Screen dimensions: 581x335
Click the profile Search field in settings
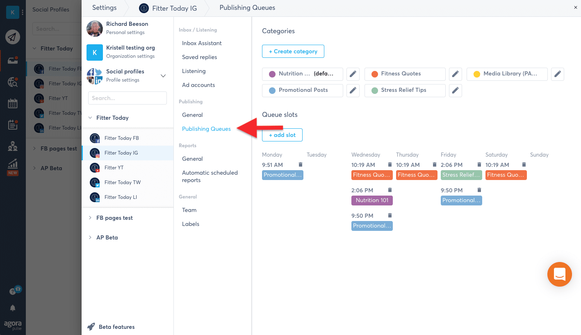[x=128, y=98]
